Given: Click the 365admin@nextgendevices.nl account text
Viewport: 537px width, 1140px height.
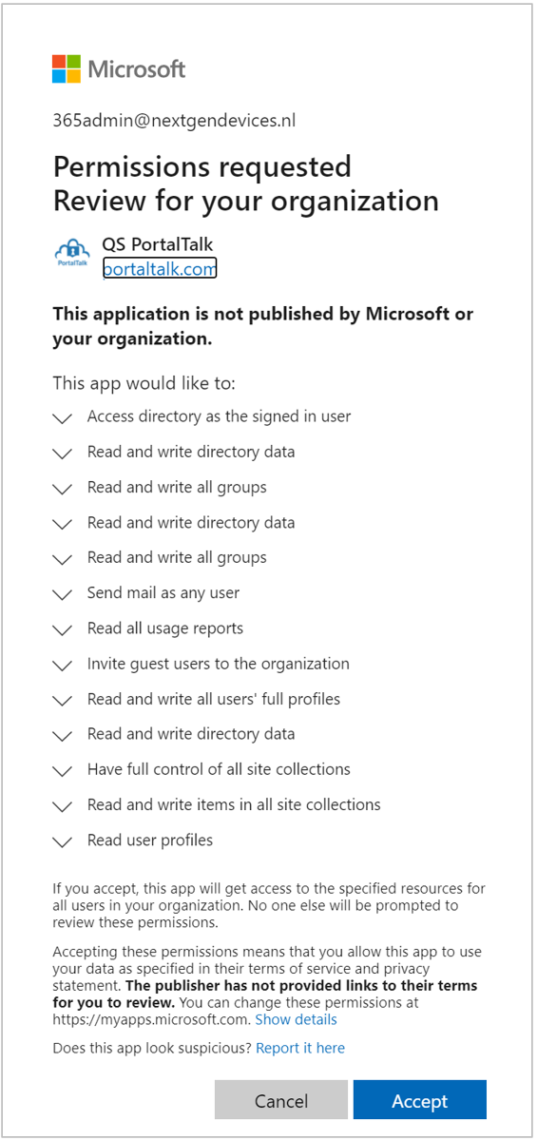Looking at the screenshot, I should 174,121.
